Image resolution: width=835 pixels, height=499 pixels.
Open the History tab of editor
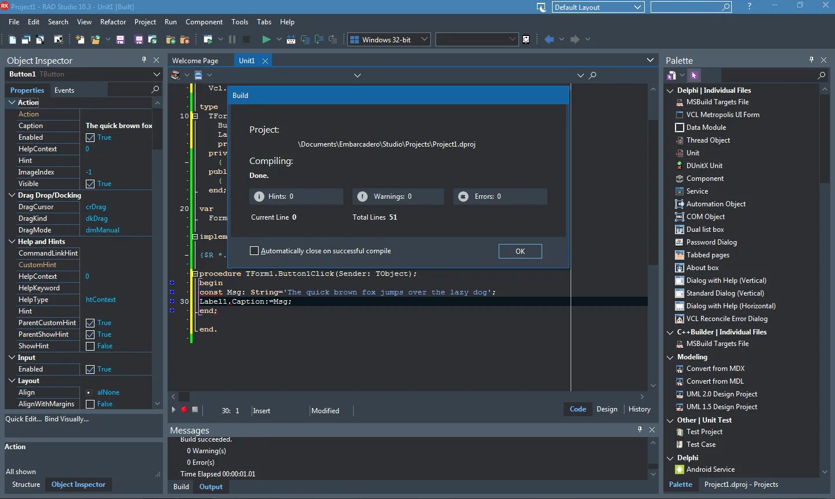coord(640,409)
